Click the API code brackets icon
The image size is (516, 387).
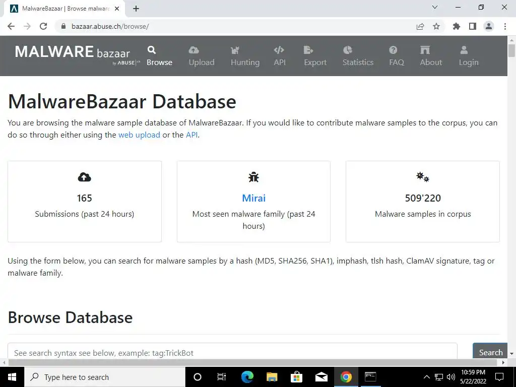tap(279, 50)
